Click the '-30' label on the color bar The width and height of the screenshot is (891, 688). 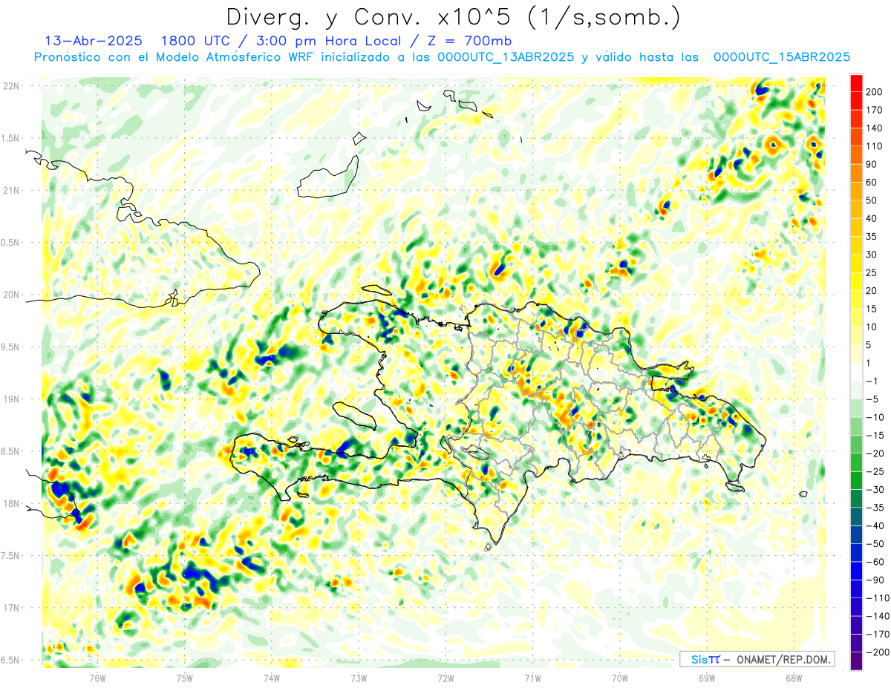(876, 489)
